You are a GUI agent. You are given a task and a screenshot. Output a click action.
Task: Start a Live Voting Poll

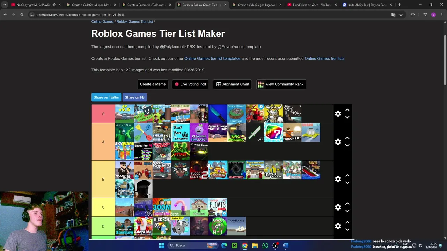coord(190,84)
